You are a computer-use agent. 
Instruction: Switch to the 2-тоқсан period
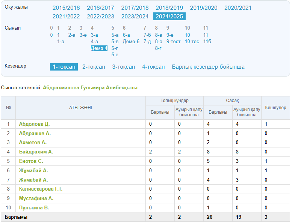click(94, 67)
